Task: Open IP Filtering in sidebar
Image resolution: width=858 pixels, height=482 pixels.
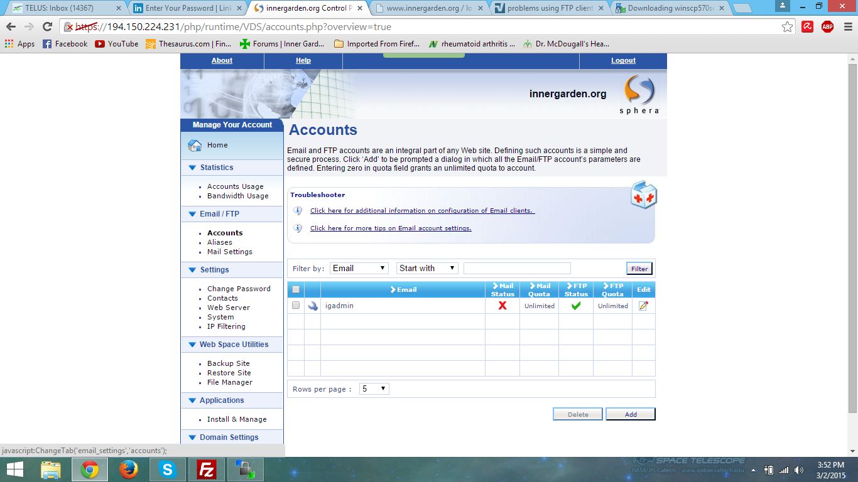Action: click(226, 326)
